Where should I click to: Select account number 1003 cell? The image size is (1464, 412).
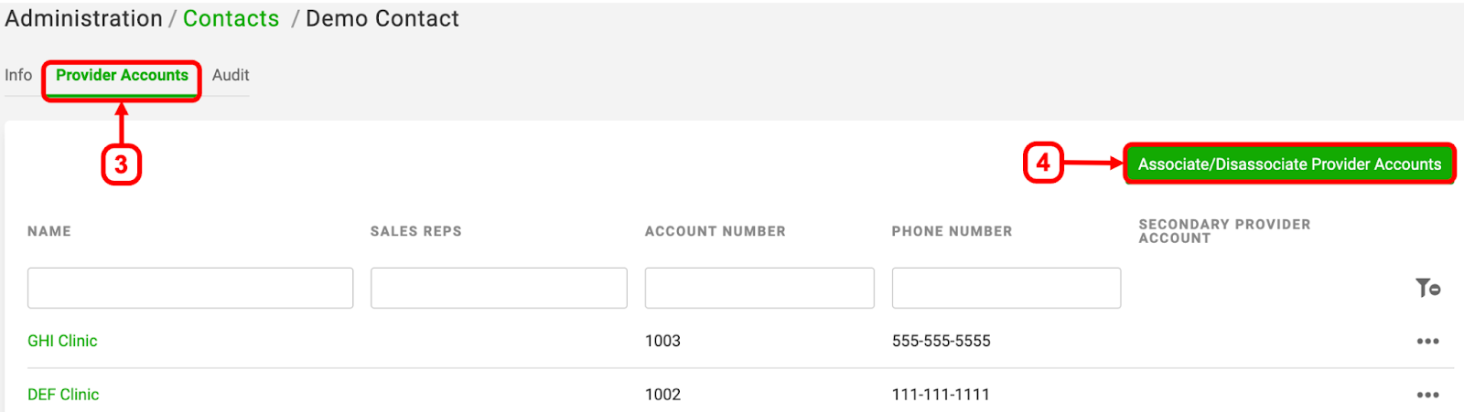[662, 341]
